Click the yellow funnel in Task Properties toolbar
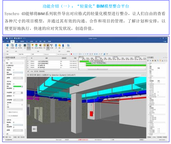The width and height of the screenshot is (171, 144). pyautogui.click(x=160, y=61)
